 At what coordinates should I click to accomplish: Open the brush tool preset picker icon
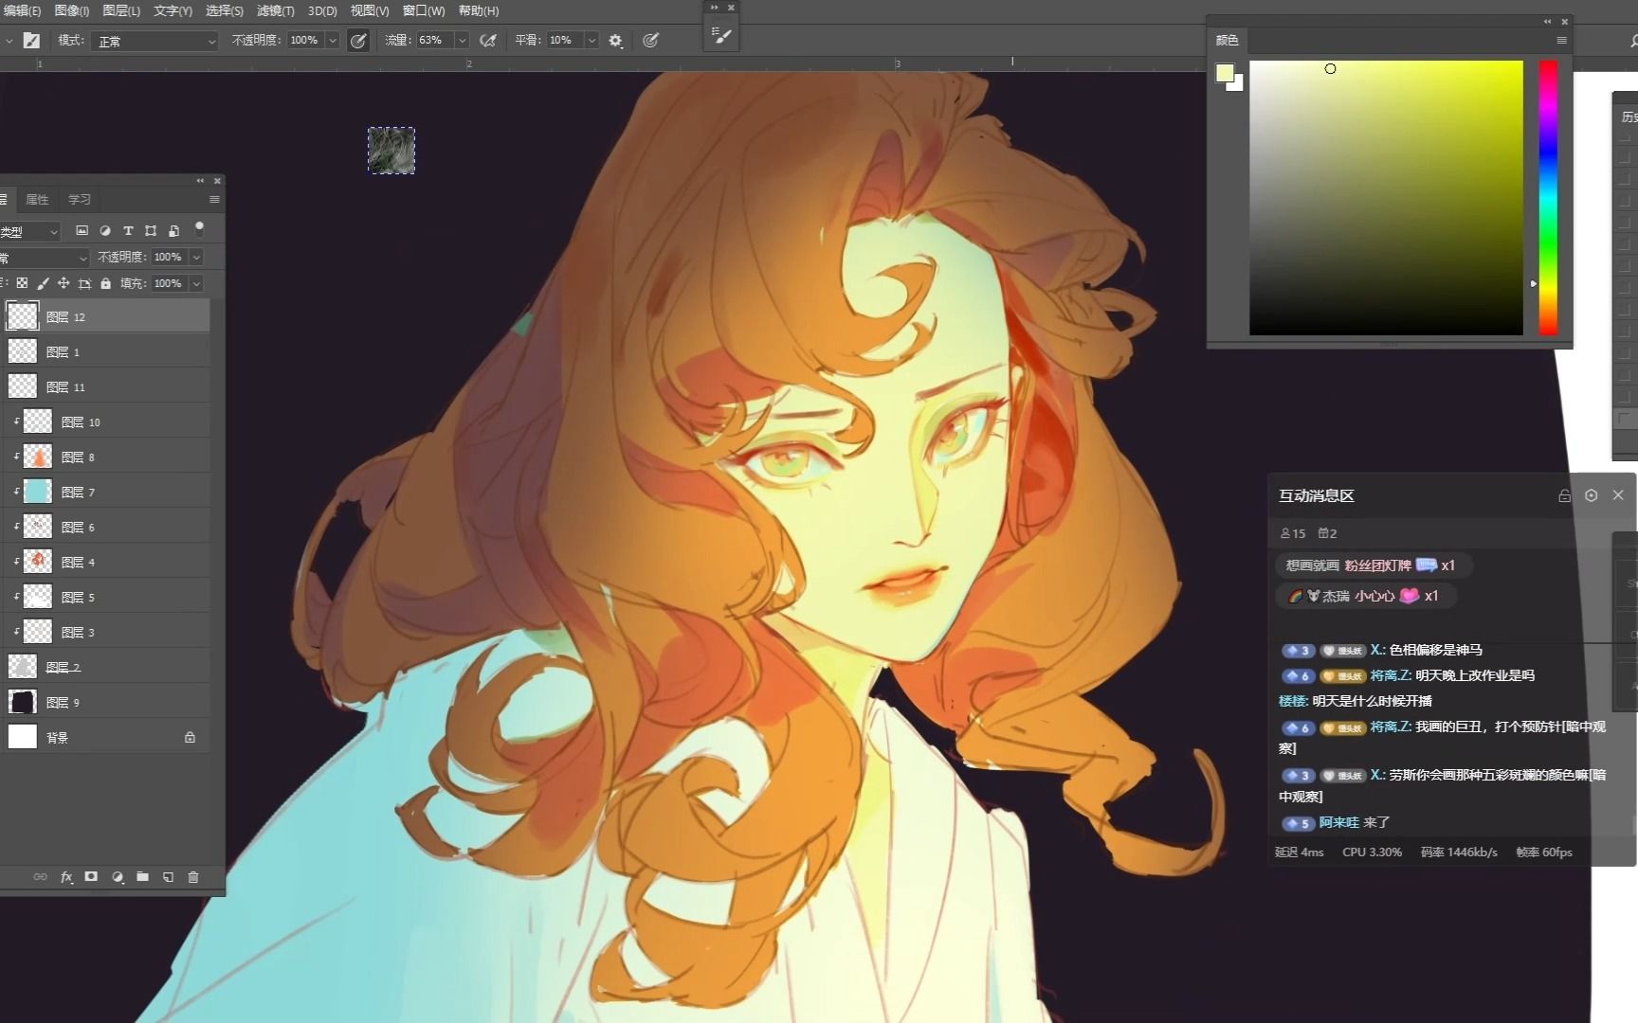31,41
